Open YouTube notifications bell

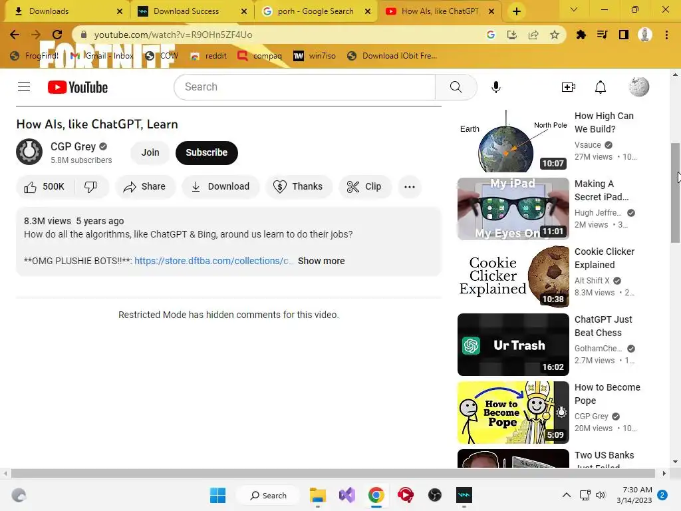tap(601, 87)
